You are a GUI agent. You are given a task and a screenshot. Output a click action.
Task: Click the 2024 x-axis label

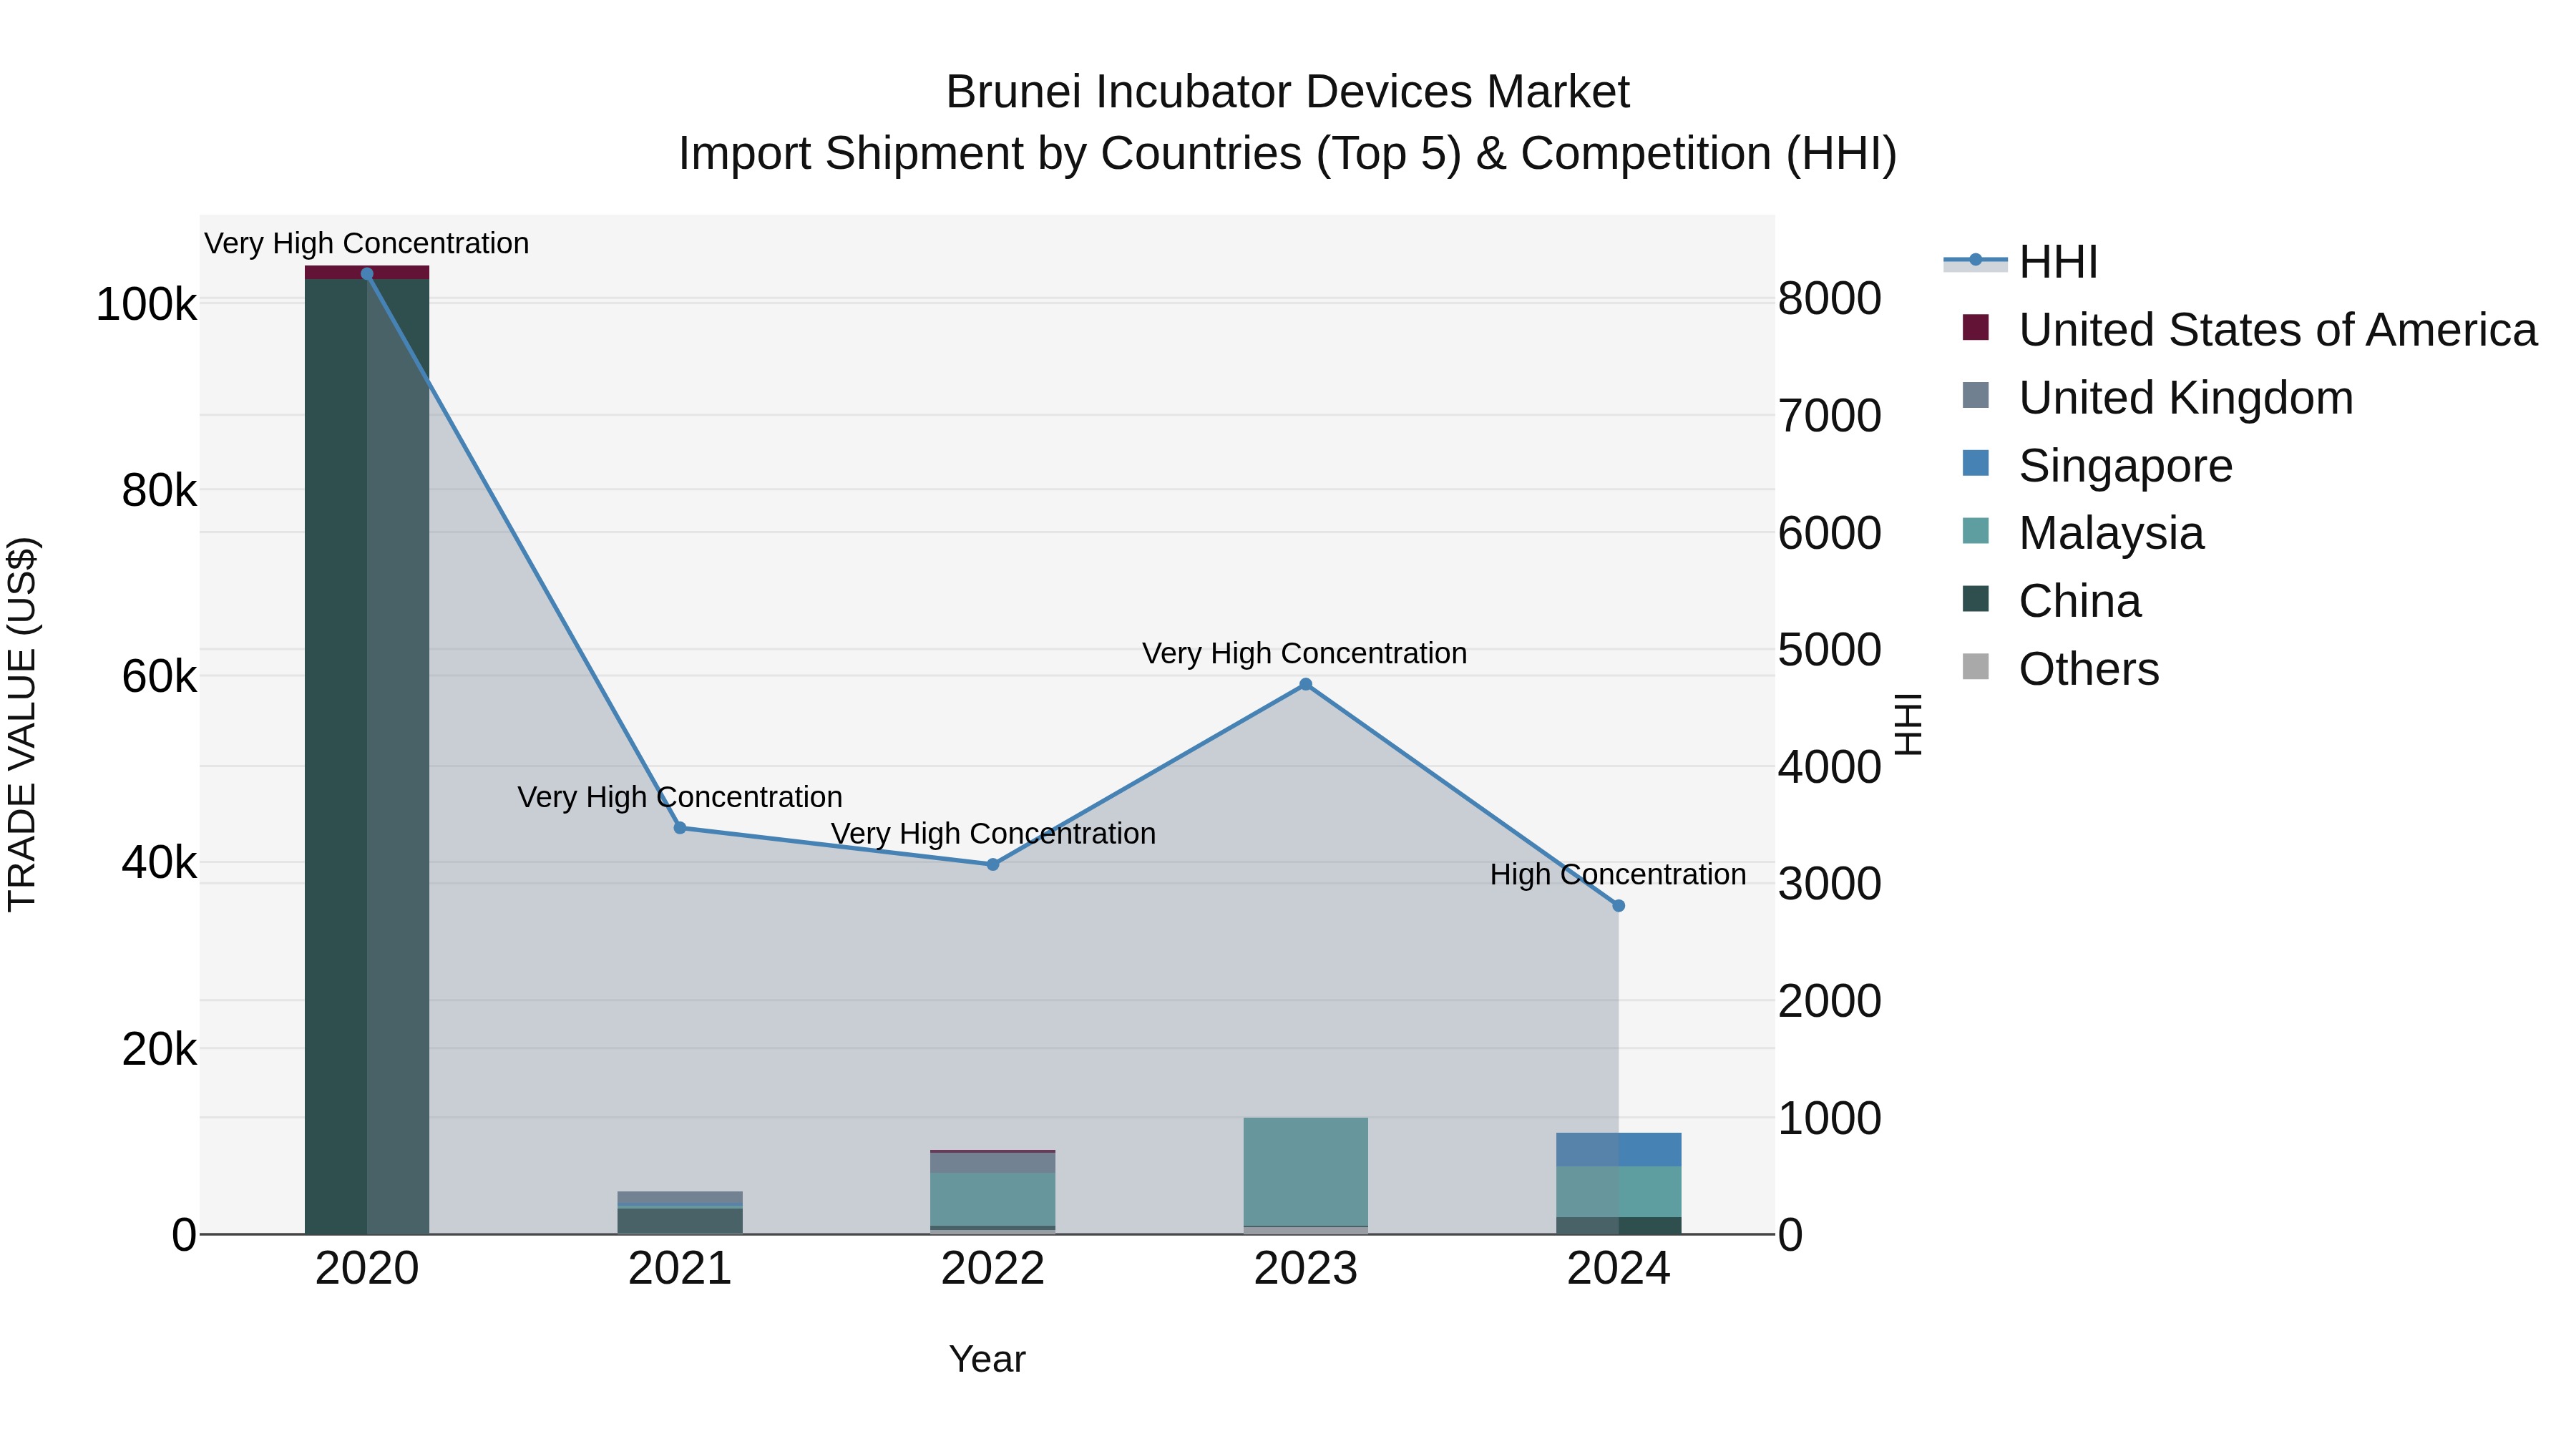tap(1619, 1269)
